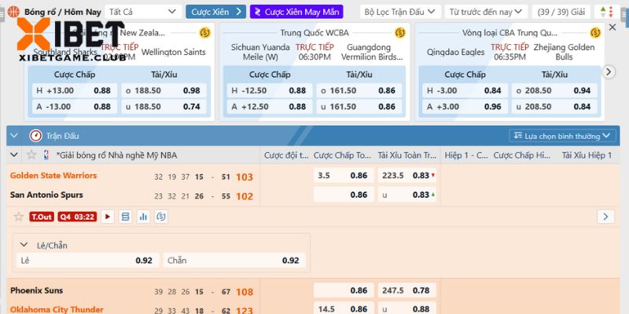629x314 pixels.
Task: Select under 188.50 odds 0.74
Action: [164, 107]
